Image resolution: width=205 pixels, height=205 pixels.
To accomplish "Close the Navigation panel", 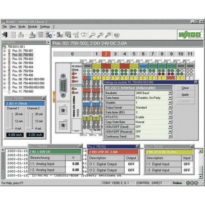I will [x=48, y=42].
